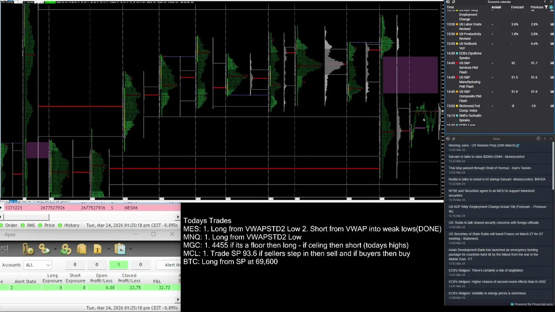Click the Time column header in calendar

point(450,7)
